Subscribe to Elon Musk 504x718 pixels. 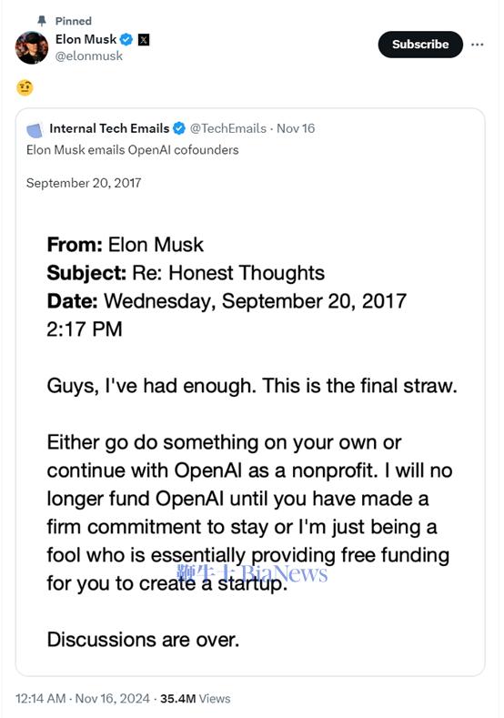pyautogui.click(x=420, y=45)
